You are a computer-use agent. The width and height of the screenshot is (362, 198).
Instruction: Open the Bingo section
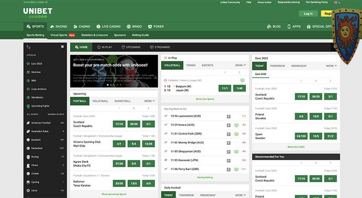(134, 27)
